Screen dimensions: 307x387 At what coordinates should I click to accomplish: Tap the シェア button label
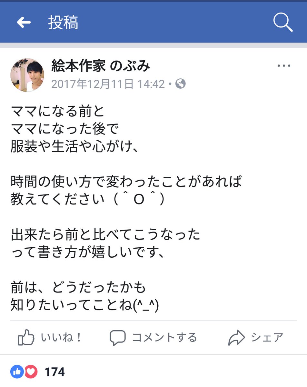click(x=267, y=338)
